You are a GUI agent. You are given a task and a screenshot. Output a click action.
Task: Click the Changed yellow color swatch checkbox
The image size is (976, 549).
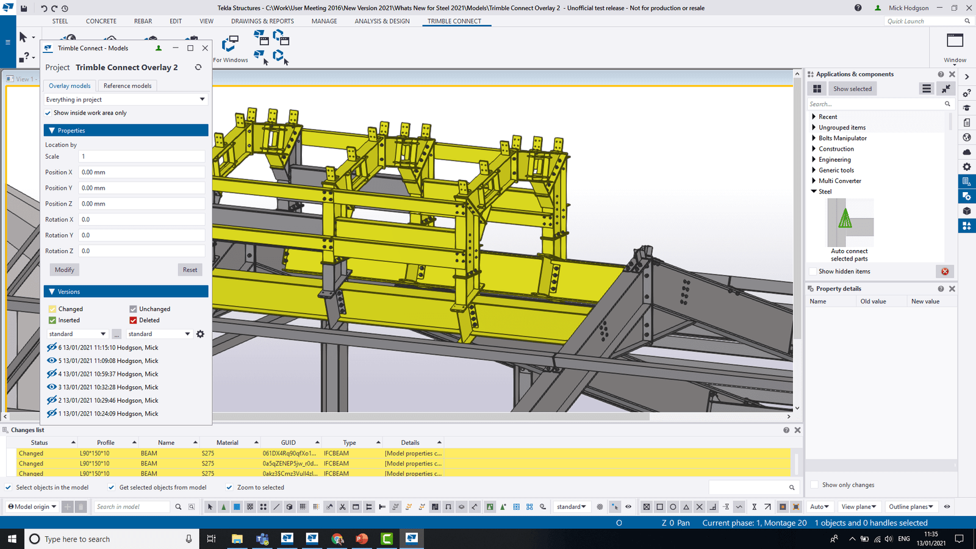pyautogui.click(x=52, y=309)
